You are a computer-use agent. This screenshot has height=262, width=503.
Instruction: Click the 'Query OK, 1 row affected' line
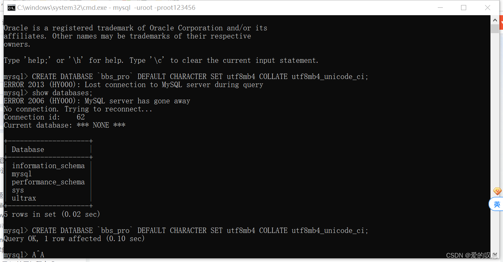(x=74, y=238)
